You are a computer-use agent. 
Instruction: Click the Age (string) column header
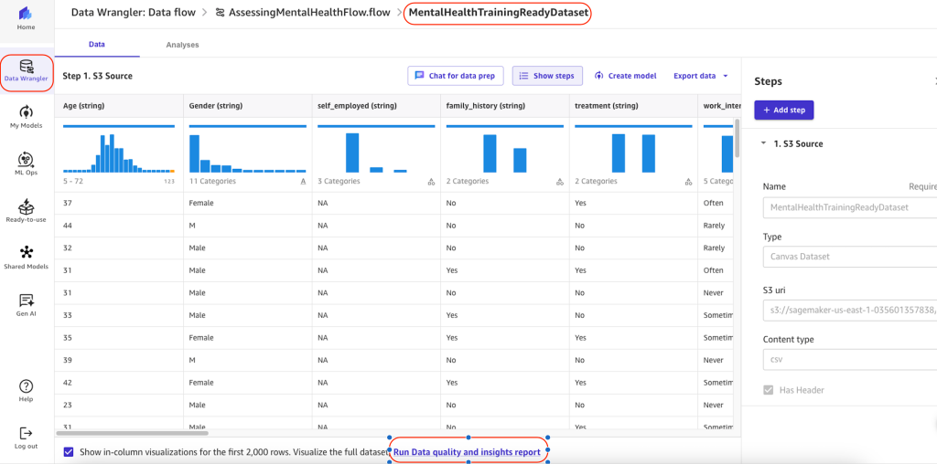(x=119, y=106)
